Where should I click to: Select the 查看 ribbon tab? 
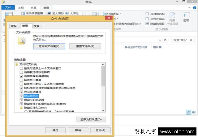point(46,8)
